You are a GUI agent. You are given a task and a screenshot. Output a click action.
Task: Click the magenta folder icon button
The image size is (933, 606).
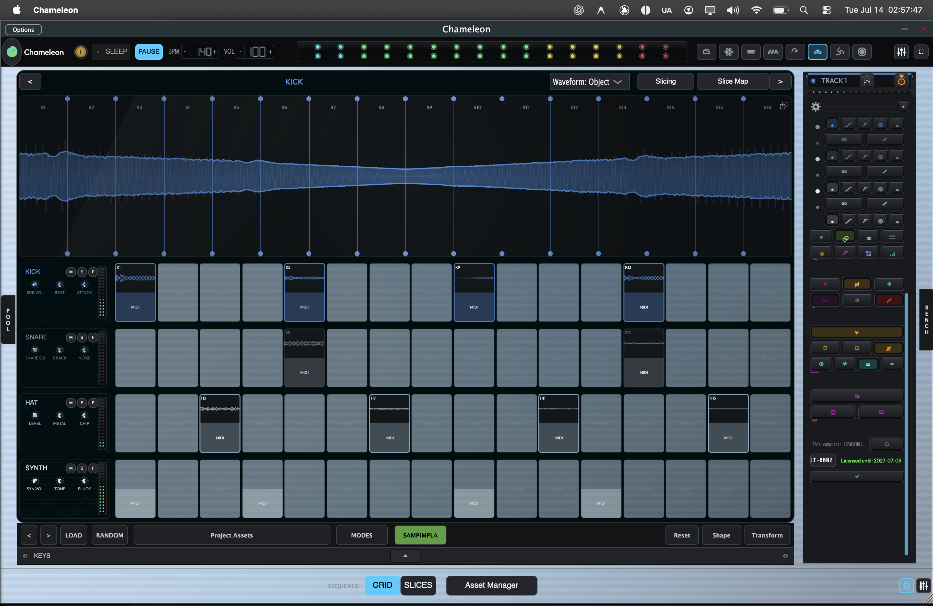(x=857, y=396)
